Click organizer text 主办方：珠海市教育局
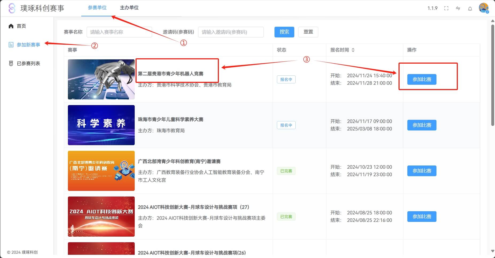 click(161, 131)
